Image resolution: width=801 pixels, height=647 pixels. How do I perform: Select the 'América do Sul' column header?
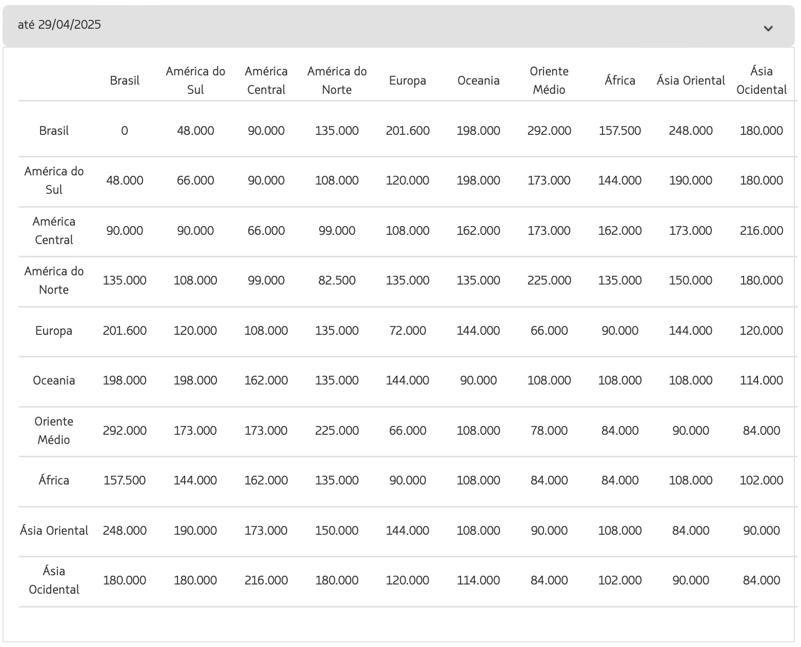195,80
